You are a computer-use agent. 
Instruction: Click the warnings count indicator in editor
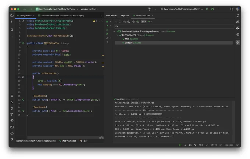pos(95,21)
